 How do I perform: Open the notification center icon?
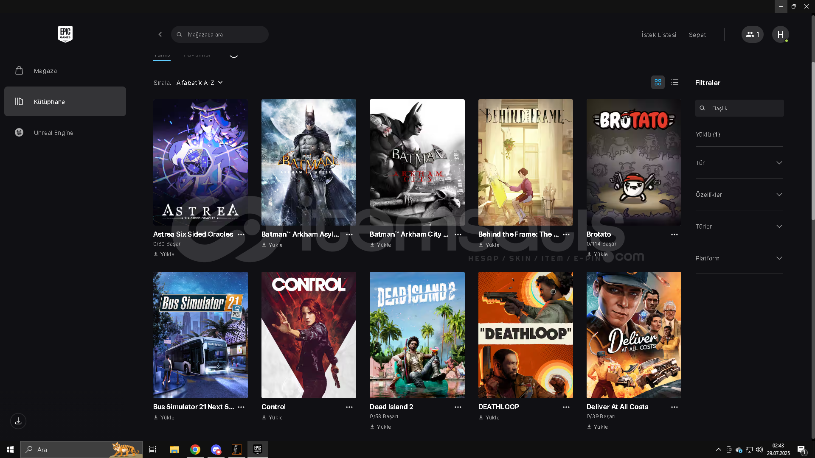[x=801, y=450]
